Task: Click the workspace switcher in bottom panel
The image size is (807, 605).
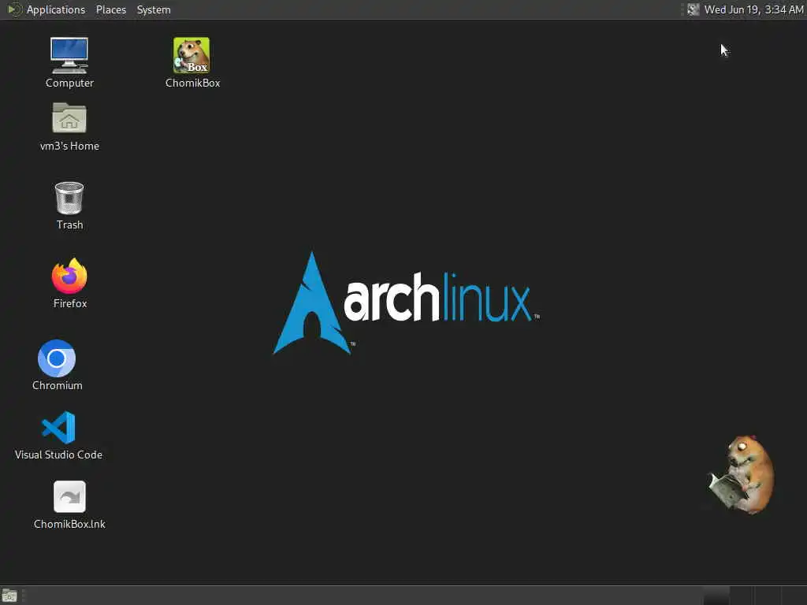Action: 754,596
